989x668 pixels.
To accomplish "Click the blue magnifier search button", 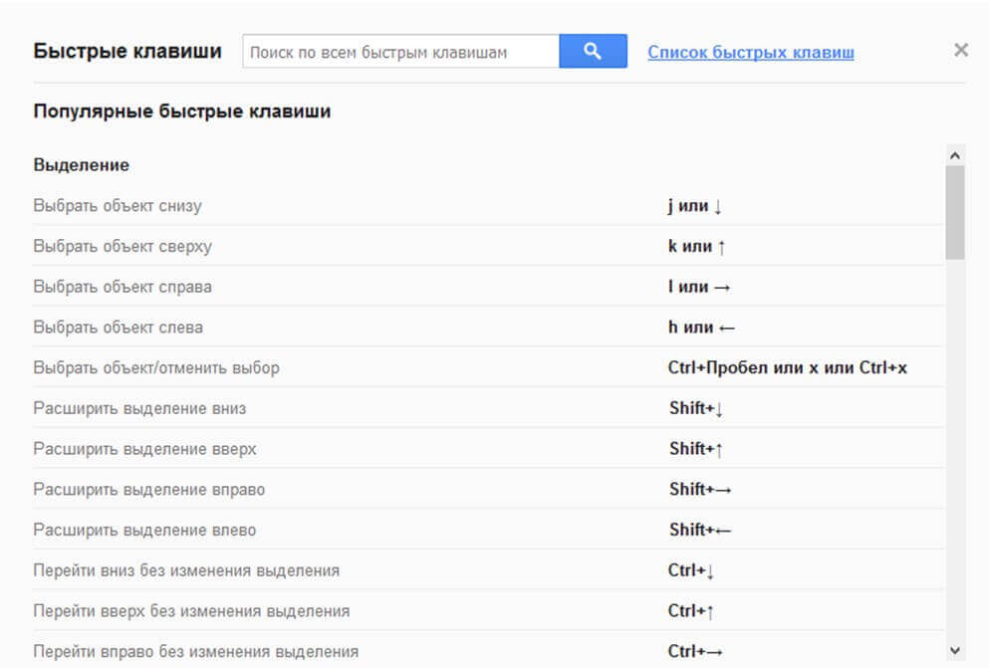I will 593,52.
